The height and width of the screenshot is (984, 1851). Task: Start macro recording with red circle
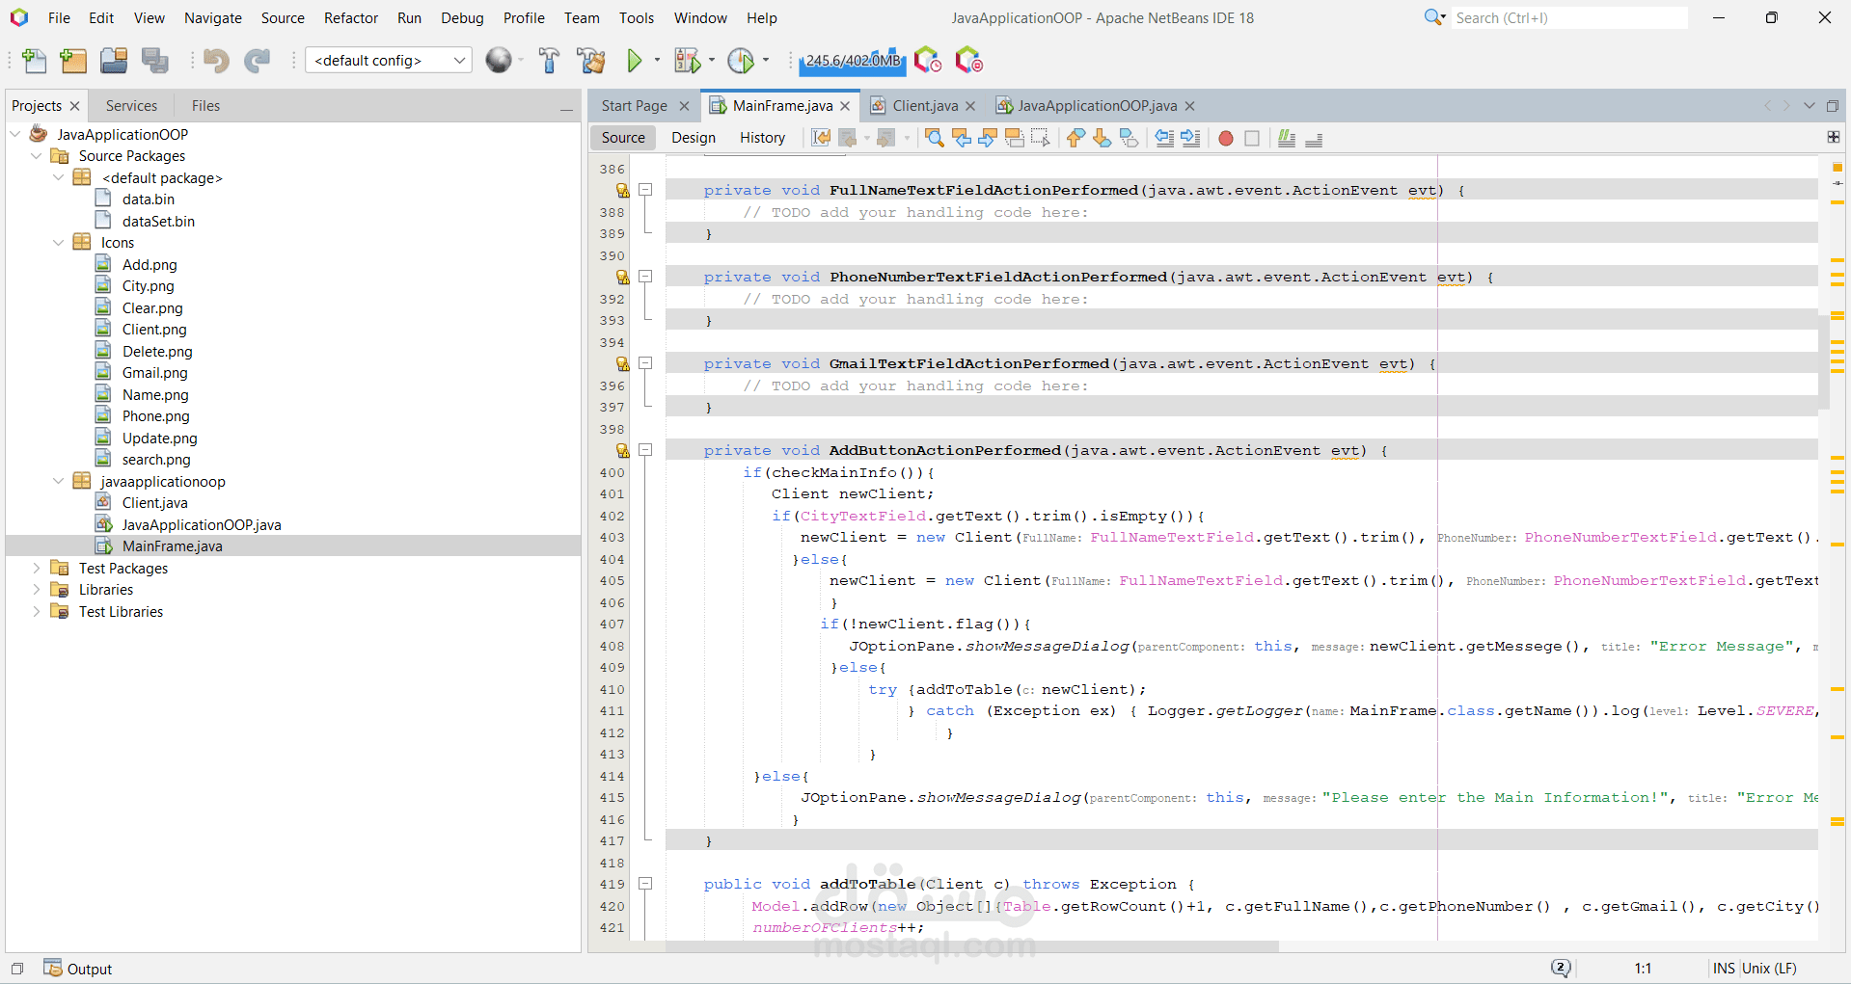click(x=1225, y=138)
